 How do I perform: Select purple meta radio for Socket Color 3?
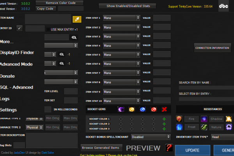coord(121,129)
